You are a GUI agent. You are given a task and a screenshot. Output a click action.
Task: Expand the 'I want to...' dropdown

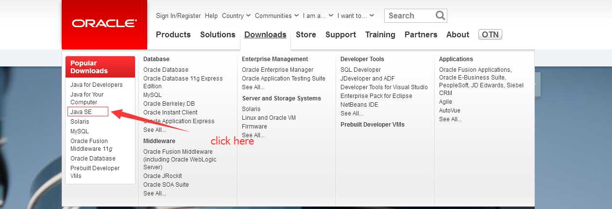(x=356, y=16)
